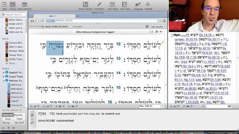Filter library by Show All
Image resolution: width=239 pixels, height=134 pixels.
8,115
